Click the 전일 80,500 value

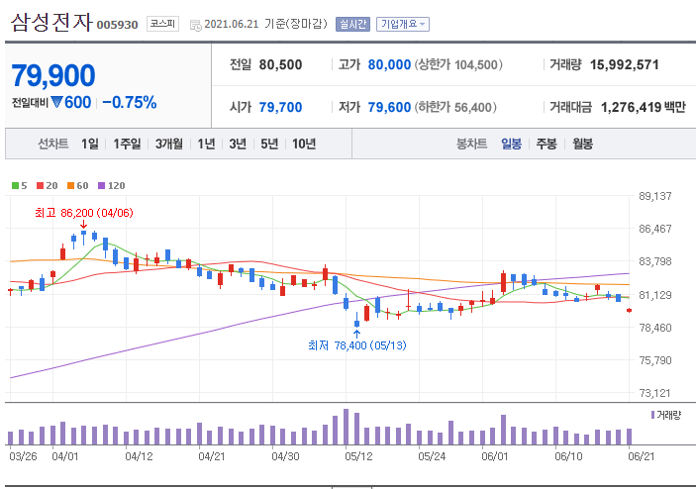click(280, 64)
